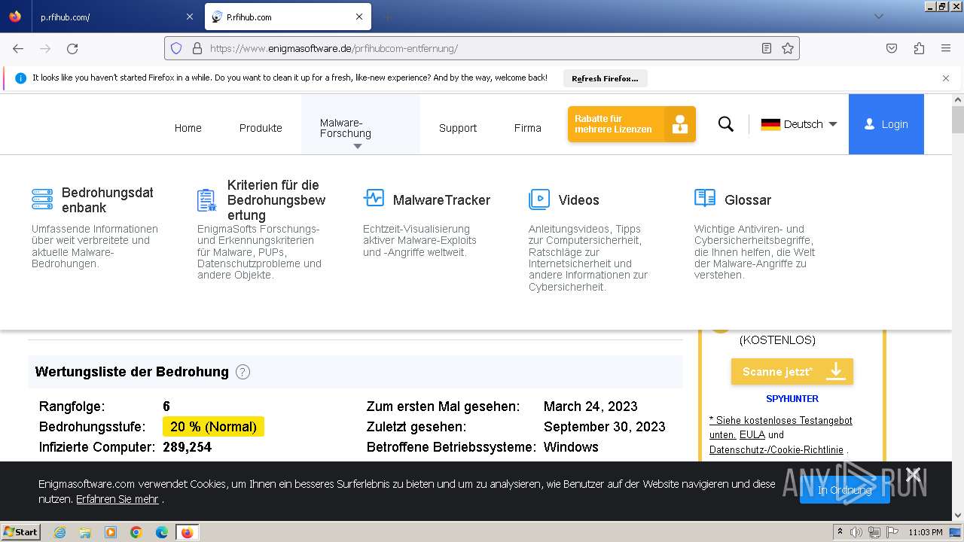Open Firefox application menu

tap(946, 48)
